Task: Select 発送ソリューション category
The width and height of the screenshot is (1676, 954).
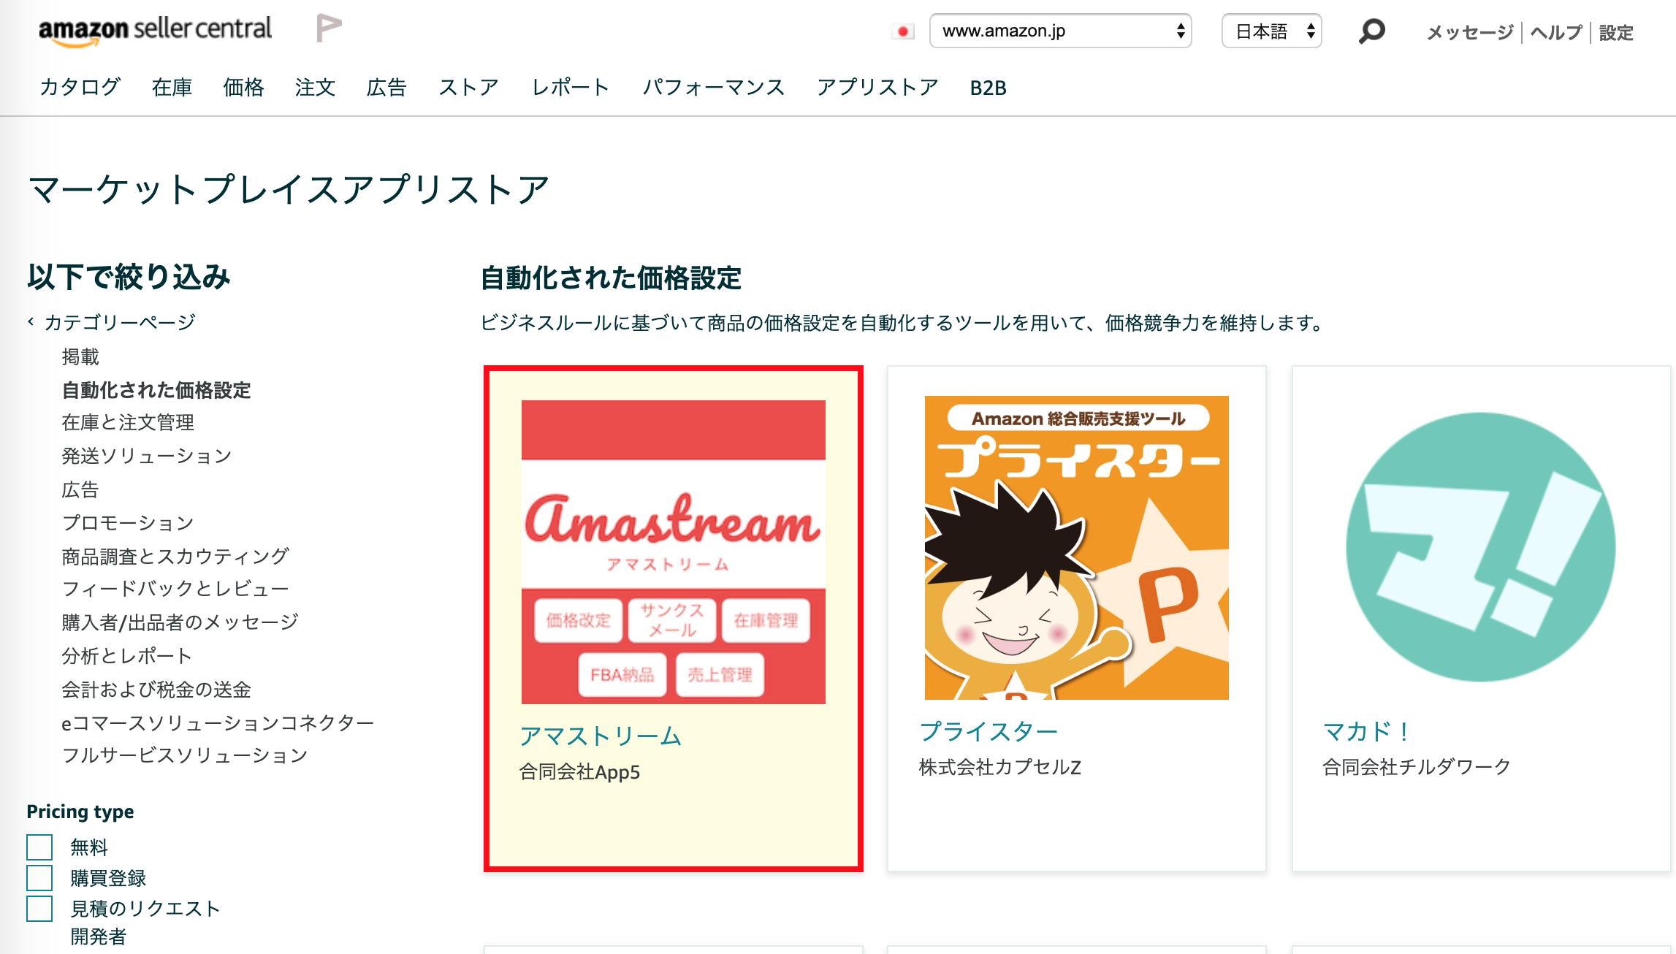Action: (x=146, y=456)
